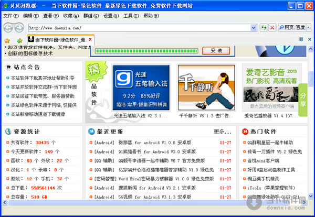315x217 pixels.
Task: Go back with the browser Back arrow
Action: click(8, 28)
